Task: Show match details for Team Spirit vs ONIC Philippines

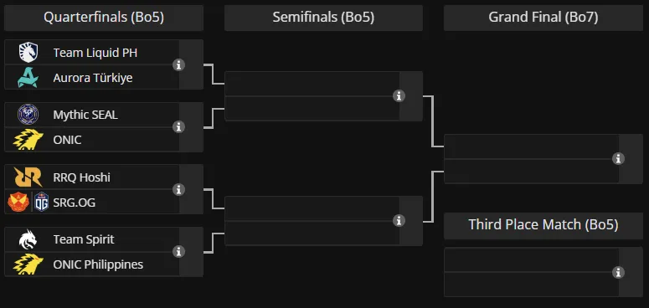Action: [x=178, y=251]
